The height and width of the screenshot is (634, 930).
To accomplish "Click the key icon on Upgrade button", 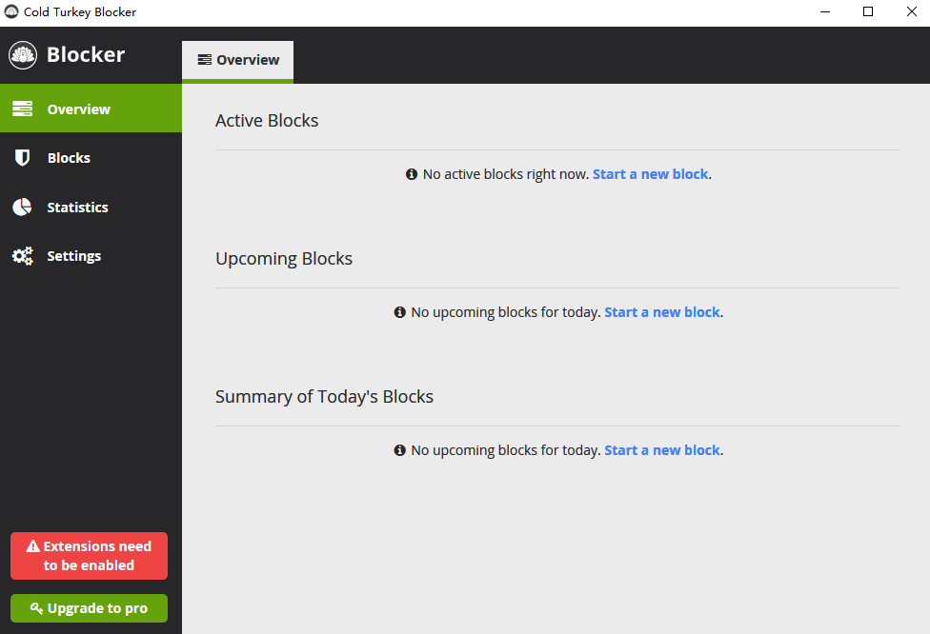I will click(x=36, y=608).
